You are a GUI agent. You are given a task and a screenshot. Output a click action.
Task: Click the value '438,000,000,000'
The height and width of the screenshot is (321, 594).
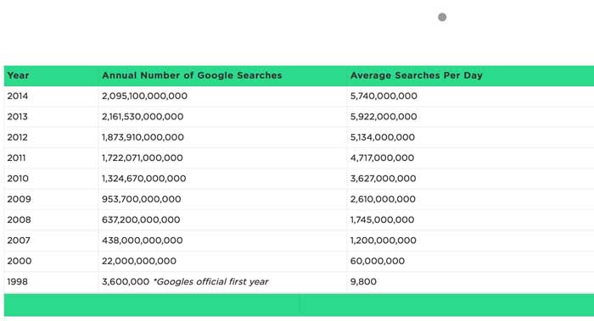[x=142, y=240]
